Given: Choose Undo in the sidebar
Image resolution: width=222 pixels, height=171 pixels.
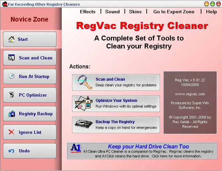Looking at the screenshot, I should pyautogui.click(x=30, y=151).
